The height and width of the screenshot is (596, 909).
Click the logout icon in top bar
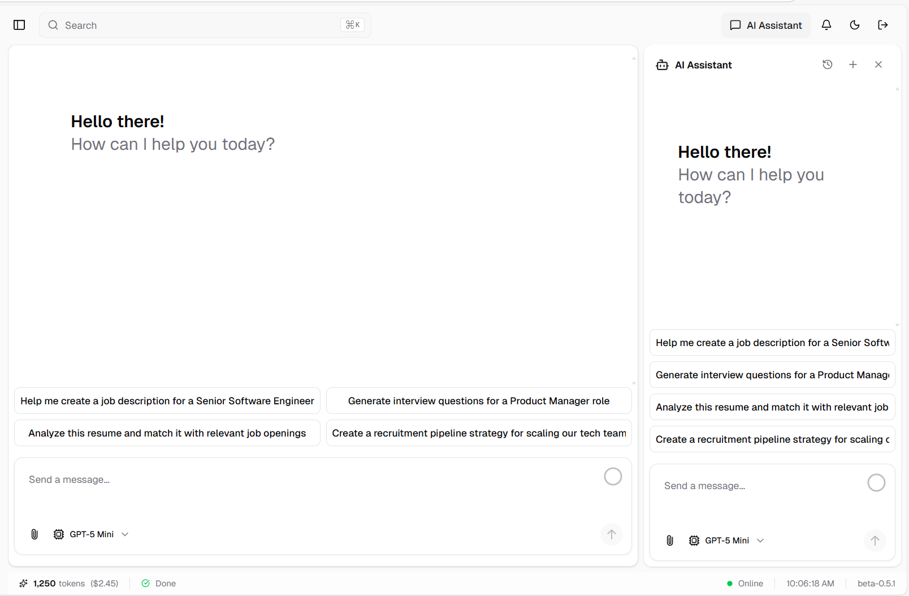(x=883, y=25)
